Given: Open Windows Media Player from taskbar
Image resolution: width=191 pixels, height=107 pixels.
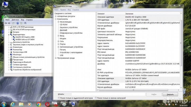Looking at the screenshot, I should [x=29, y=104].
